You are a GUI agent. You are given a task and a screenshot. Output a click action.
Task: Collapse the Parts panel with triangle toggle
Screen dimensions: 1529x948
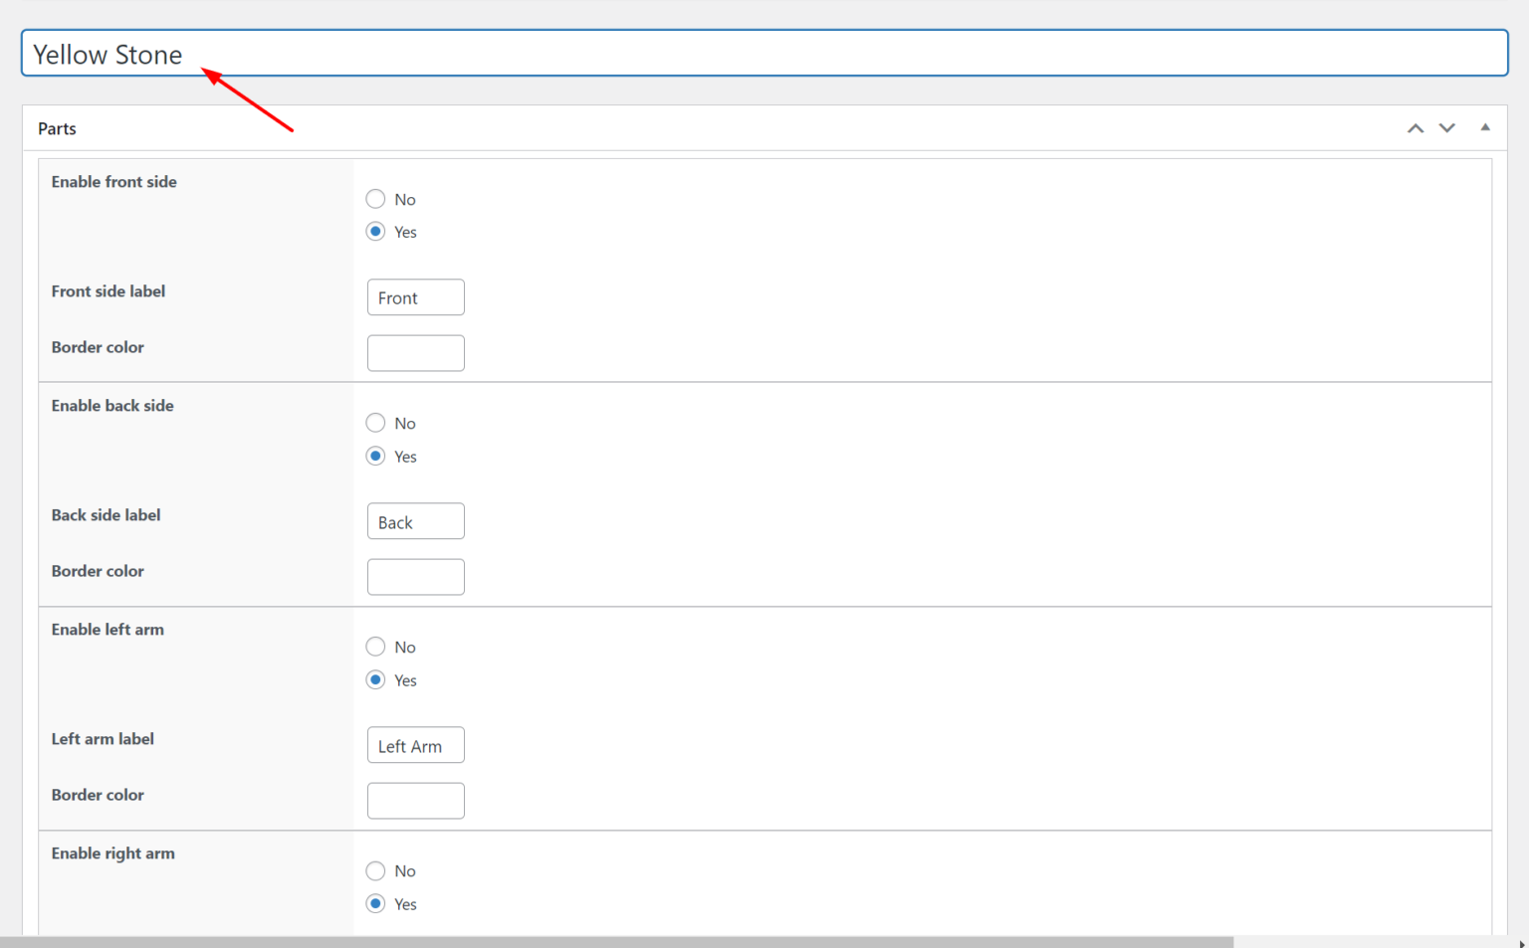[1484, 127]
